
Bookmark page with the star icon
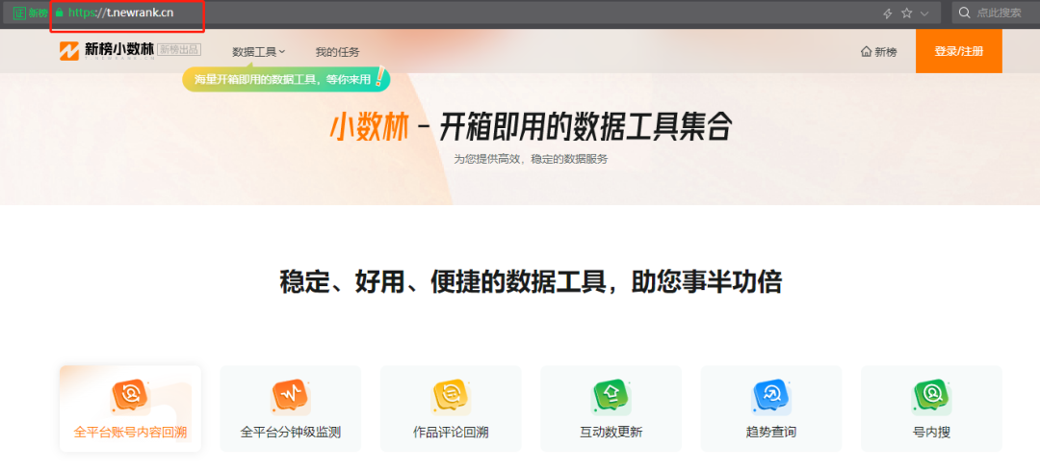[x=907, y=13]
